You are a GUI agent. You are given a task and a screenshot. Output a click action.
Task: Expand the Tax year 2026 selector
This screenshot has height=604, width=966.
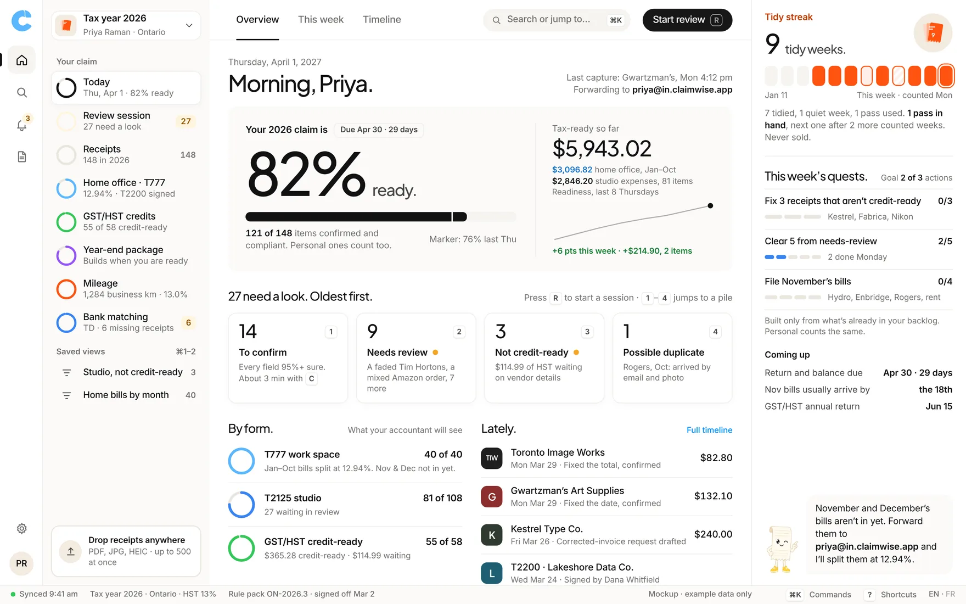tap(126, 25)
